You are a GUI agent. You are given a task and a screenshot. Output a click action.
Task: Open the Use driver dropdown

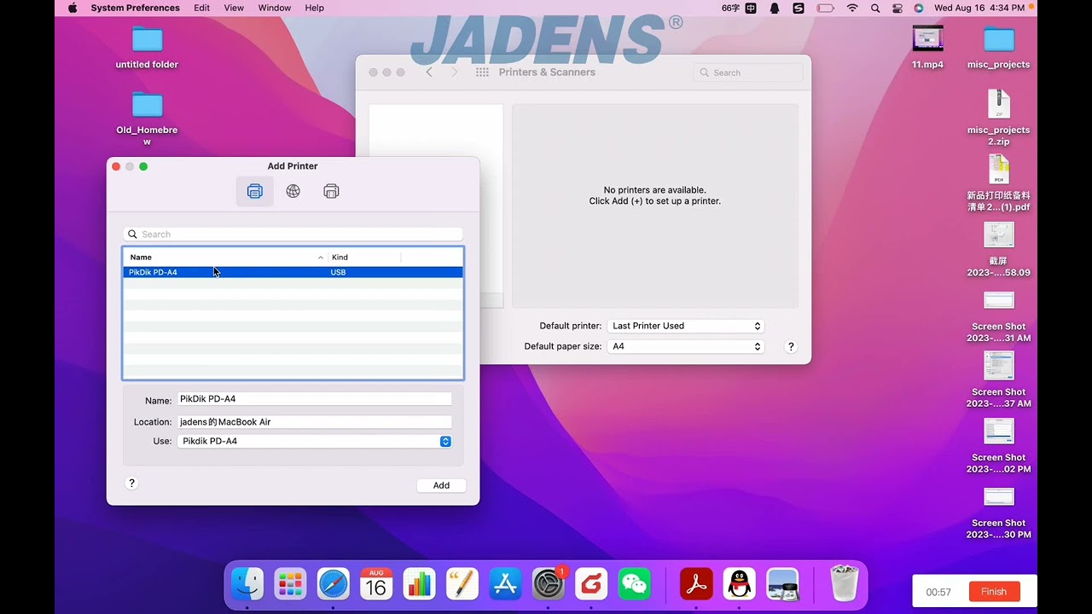(314, 441)
